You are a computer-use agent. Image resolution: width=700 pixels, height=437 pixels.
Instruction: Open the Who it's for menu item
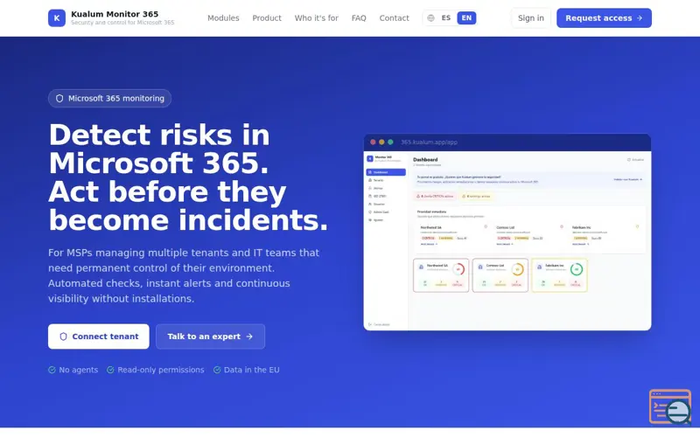click(x=316, y=18)
